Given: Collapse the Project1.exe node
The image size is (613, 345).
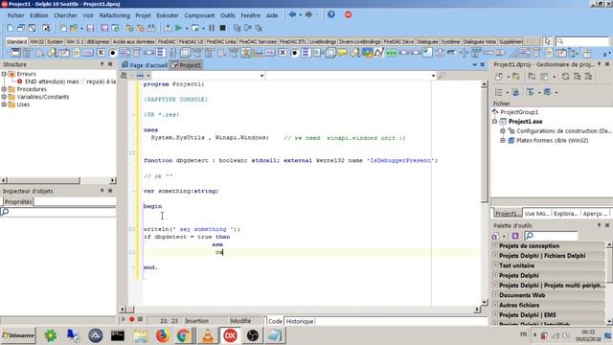Looking at the screenshot, I should [x=494, y=122].
